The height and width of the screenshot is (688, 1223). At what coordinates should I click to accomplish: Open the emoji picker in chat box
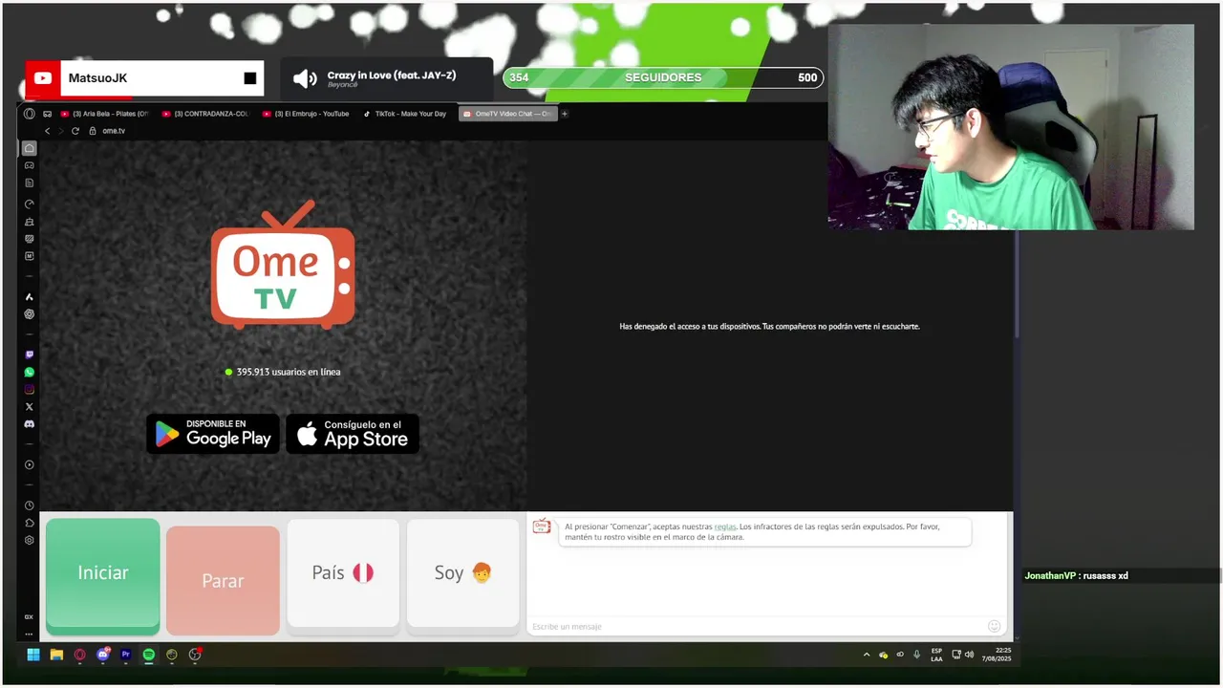994,626
